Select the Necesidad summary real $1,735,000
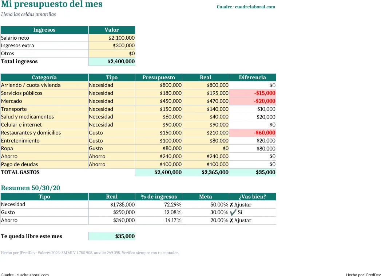381x277 pixels. (x=112, y=205)
